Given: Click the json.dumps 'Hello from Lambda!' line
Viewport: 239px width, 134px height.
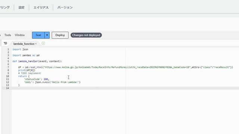Looking at the screenshot, I should coord(52,82).
